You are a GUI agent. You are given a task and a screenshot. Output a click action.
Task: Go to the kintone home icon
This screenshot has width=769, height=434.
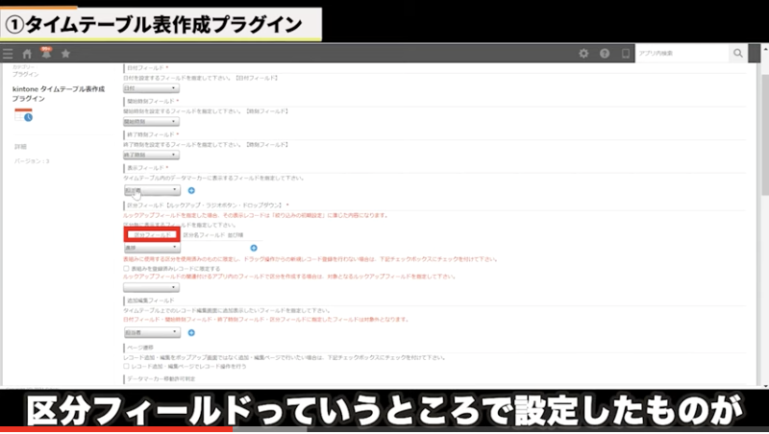28,54
